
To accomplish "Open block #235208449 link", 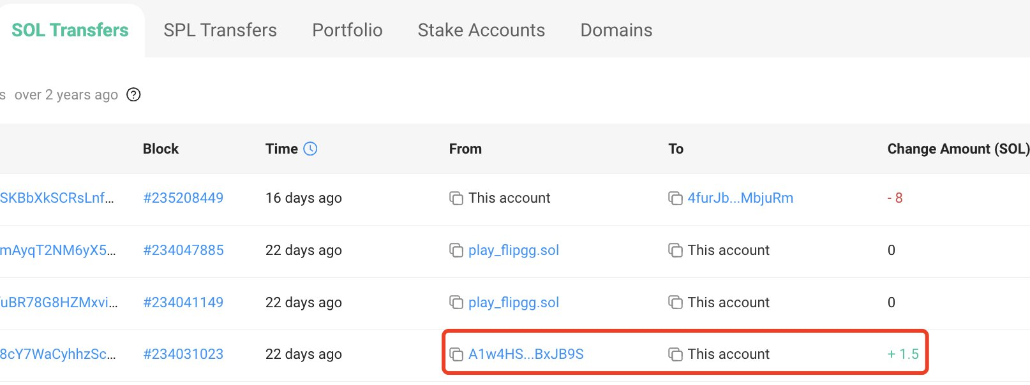I will pyautogui.click(x=183, y=198).
